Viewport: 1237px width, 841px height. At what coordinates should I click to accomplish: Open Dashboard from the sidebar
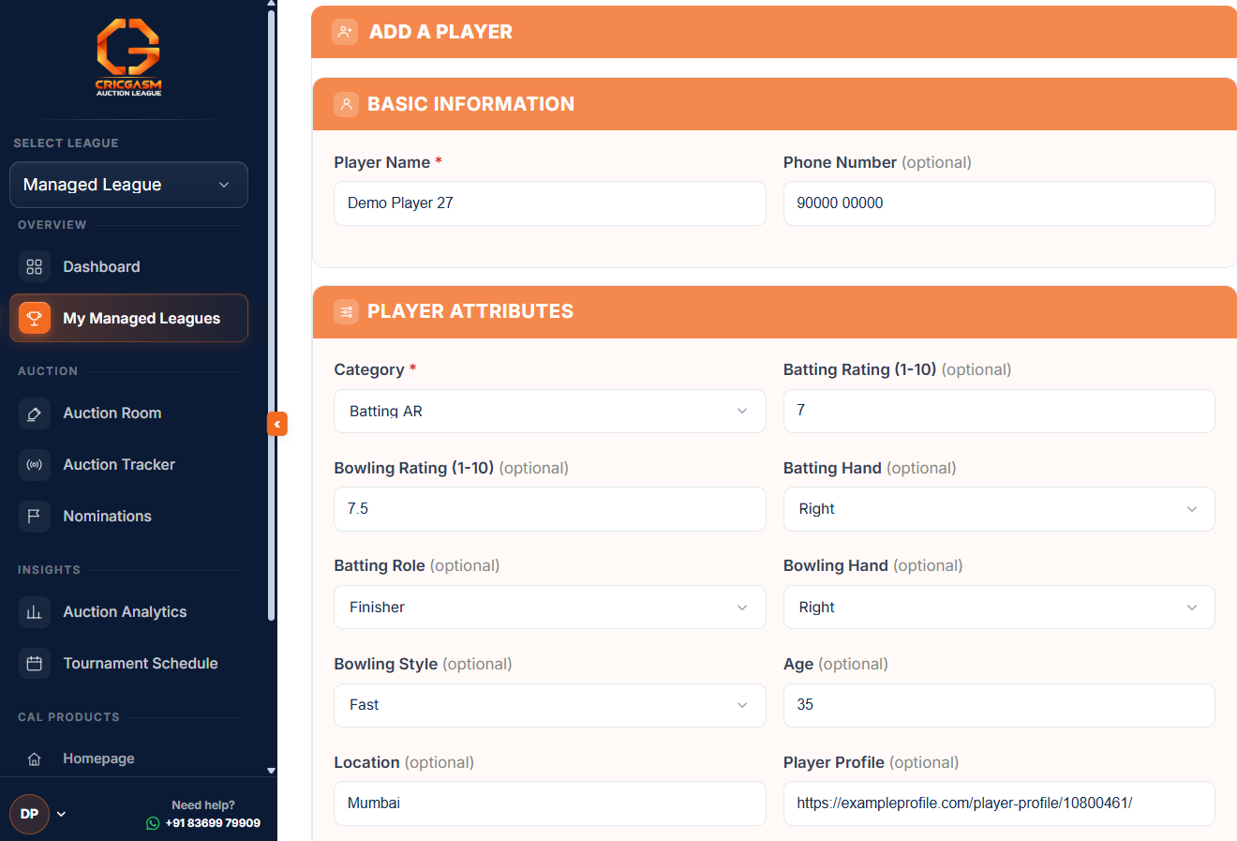click(x=128, y=266)
